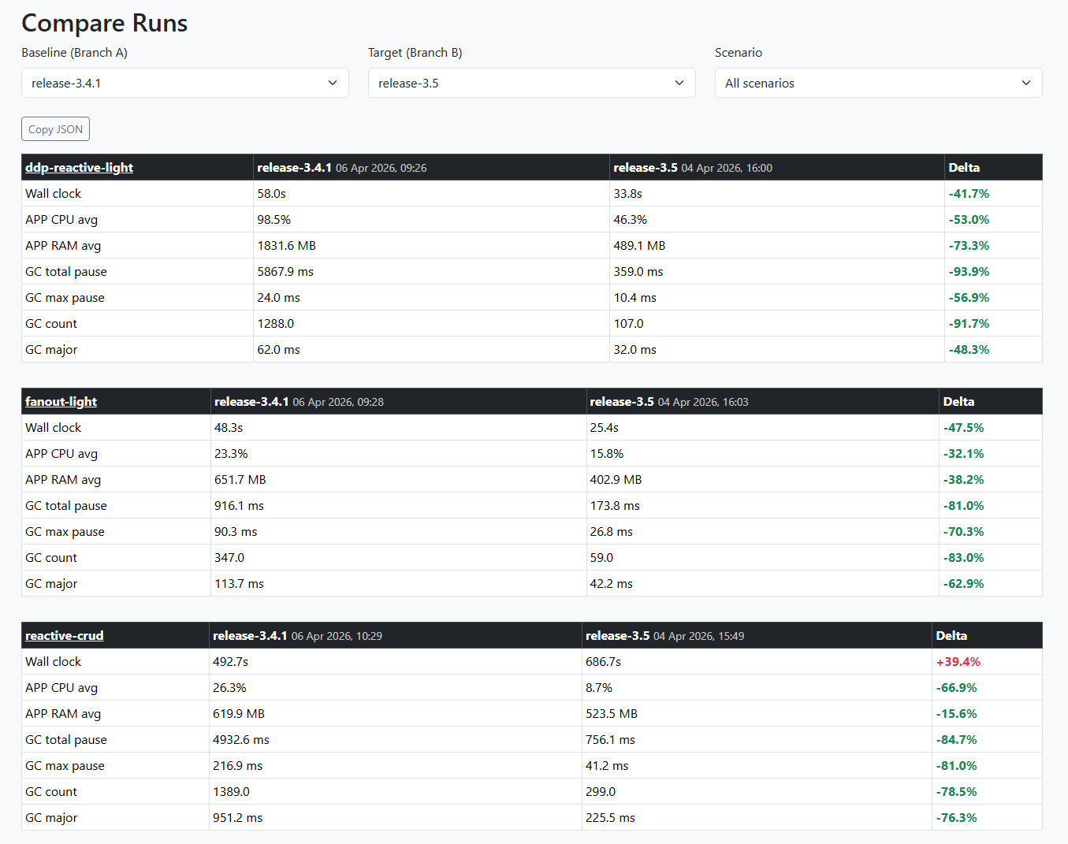Click the Delta header in ddp-reactive-light table
This screenshot has width=1068, height=844.
pos(963,167)
